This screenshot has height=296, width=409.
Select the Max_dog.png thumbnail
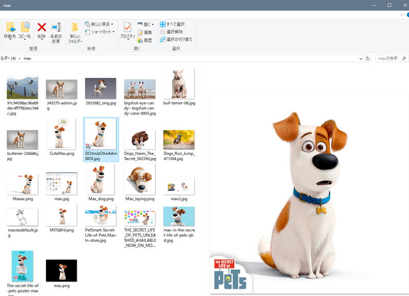click(x=101, y=179)
